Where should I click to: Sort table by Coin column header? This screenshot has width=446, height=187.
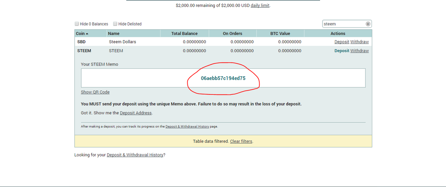[x=91, y=33]
